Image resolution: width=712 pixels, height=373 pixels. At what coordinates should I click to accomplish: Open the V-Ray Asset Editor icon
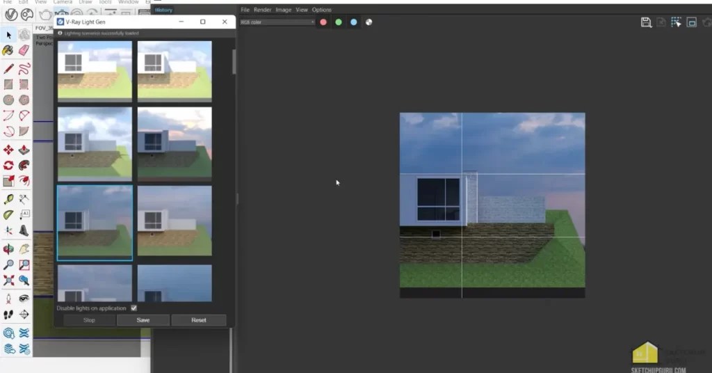(x=11, y=15)
